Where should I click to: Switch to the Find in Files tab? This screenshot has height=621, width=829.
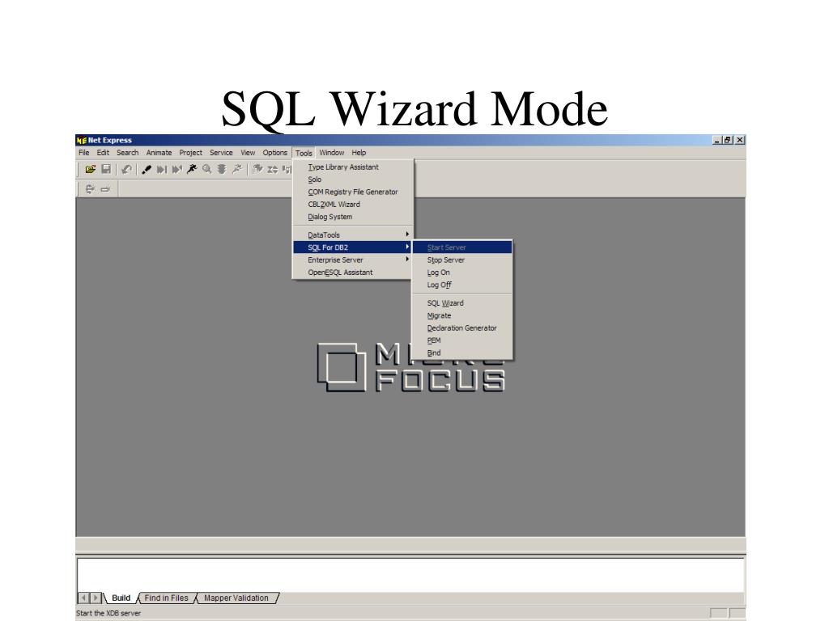click(166, 598)
